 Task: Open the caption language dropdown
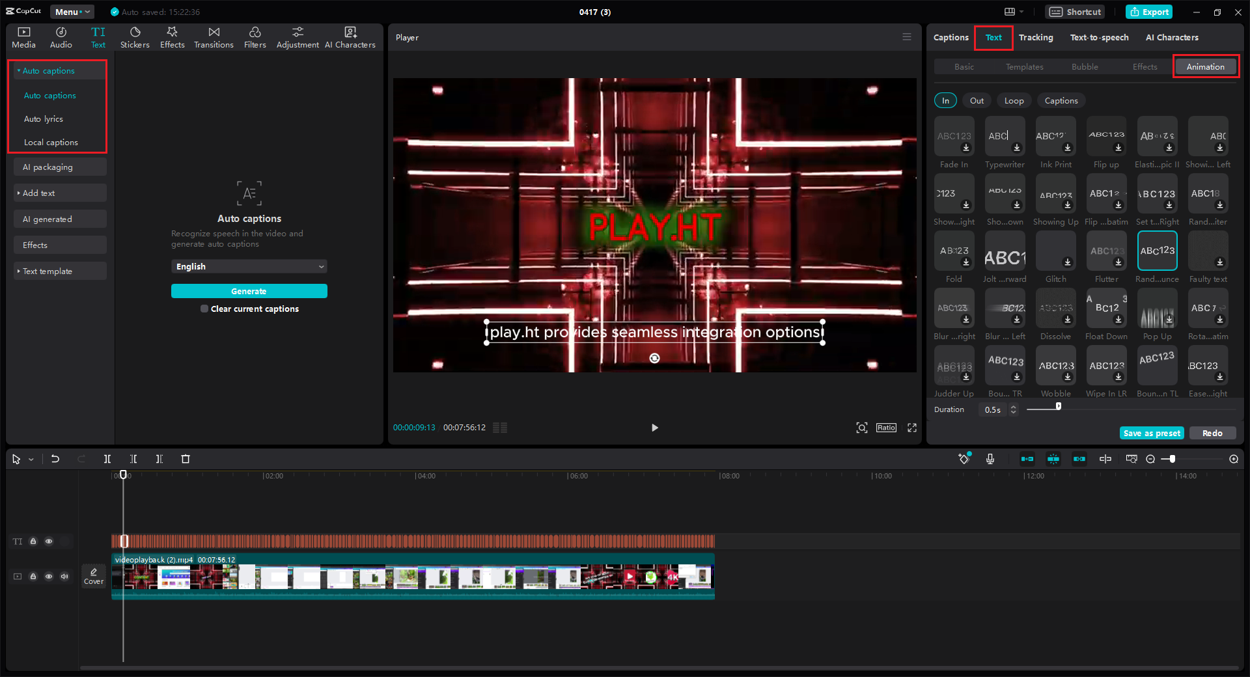pos(249,266)
